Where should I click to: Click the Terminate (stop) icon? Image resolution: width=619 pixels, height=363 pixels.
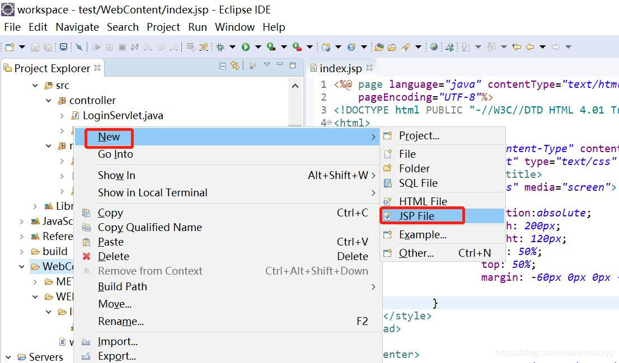[x=123, y=47]
